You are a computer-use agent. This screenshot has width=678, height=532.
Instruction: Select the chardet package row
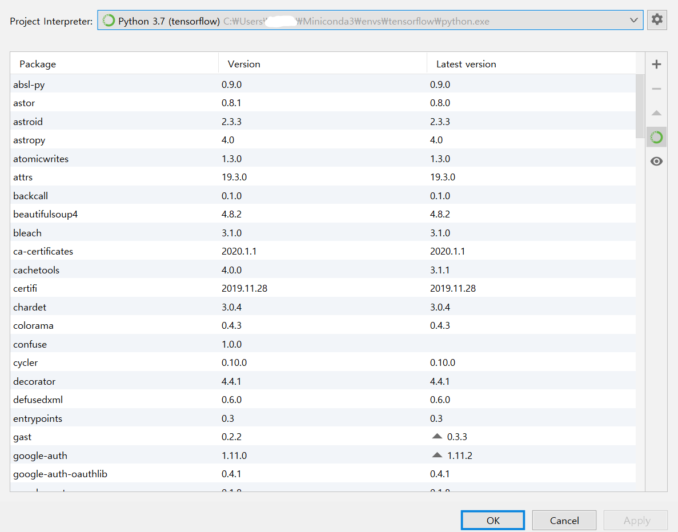point(323,307)
